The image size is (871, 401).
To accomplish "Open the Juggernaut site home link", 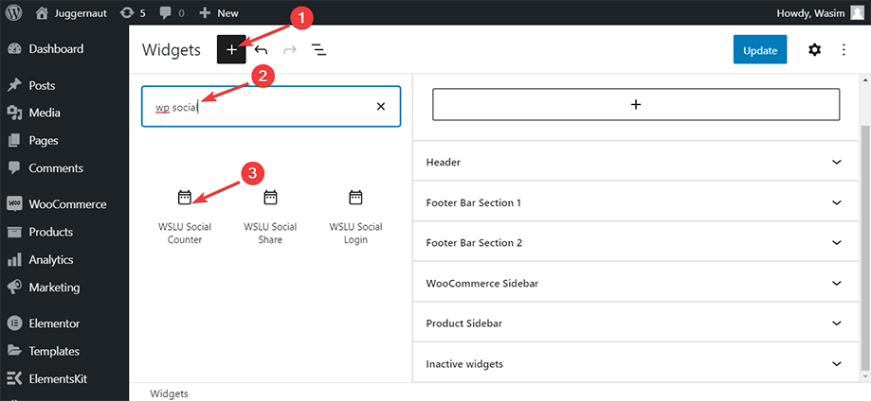I will (69, 12).
